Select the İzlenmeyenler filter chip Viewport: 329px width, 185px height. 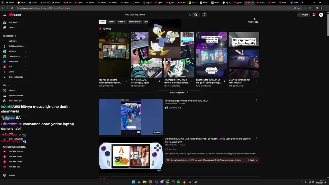[135, 22]
